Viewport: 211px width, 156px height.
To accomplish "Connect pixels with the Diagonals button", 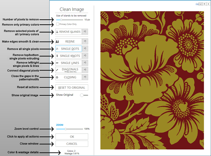I will click(69, 70).
